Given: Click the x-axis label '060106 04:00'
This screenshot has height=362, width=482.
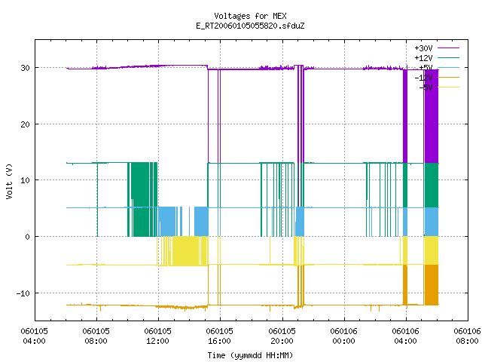Looking at the screenshot, I should pyautogui.click(x=405, y=336).
